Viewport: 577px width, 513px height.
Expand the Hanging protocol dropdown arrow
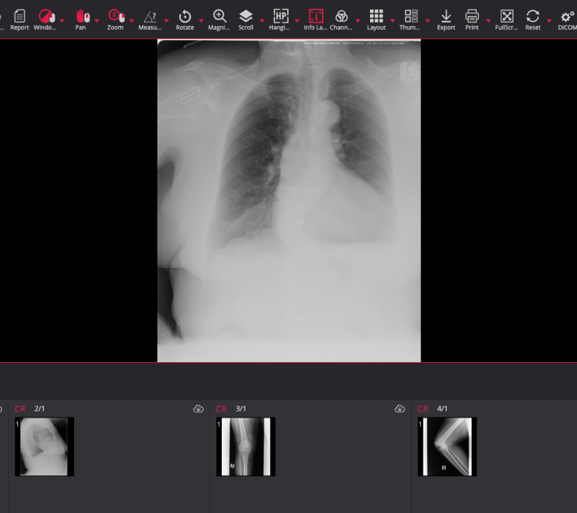[x=297, y=21]
